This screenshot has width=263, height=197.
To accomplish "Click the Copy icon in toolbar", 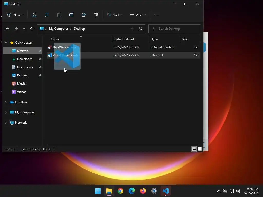I will coord(47,15).
